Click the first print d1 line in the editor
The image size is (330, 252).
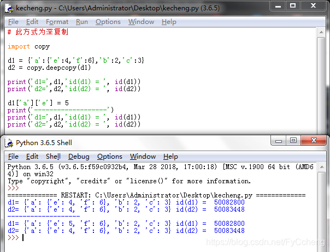tap(74, 82)
